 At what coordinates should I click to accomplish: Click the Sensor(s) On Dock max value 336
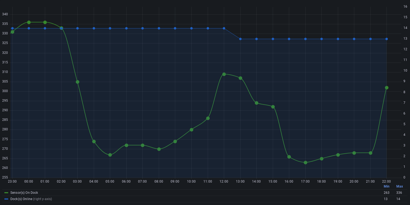[x=399, y=193]
